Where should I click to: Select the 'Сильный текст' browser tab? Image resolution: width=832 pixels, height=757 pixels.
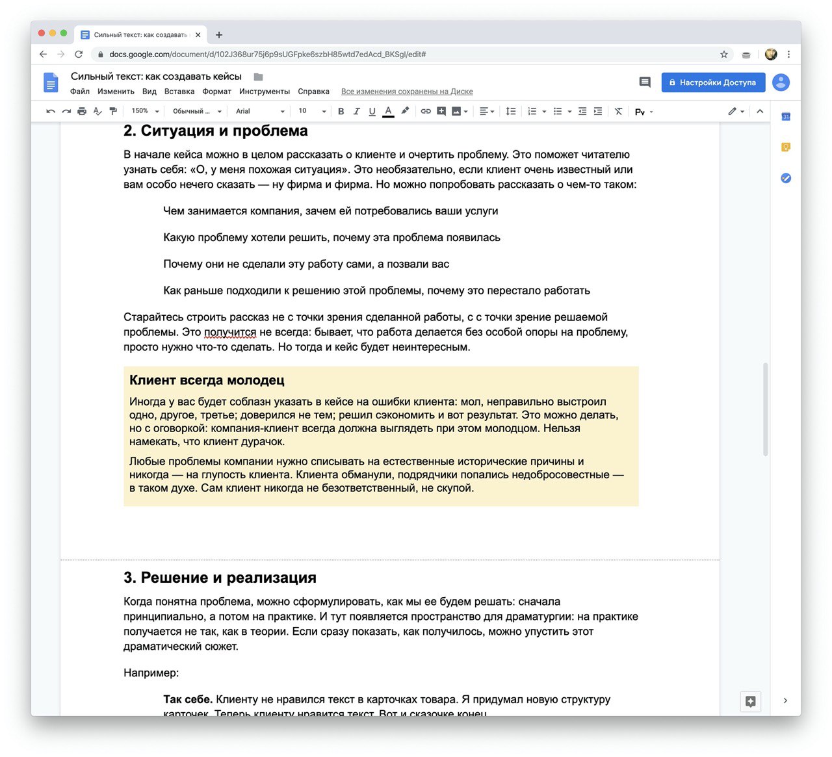[x=142, y=35]
